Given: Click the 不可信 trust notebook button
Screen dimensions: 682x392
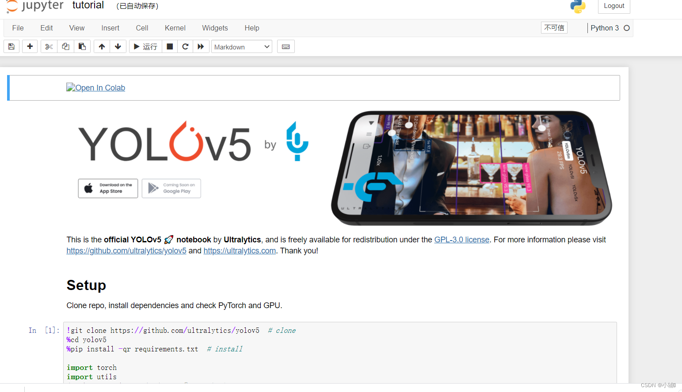Looking at the screenshot, I should [554, 28].
